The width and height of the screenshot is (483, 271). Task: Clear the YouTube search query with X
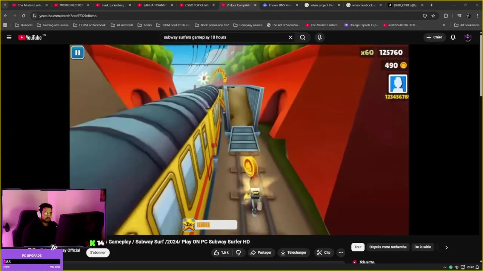click(x=291, y=37)
